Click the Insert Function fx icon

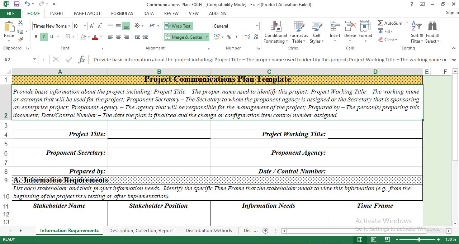82,59
